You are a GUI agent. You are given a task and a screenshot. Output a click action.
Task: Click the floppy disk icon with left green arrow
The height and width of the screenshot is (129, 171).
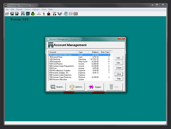click(x=12, y=14)
